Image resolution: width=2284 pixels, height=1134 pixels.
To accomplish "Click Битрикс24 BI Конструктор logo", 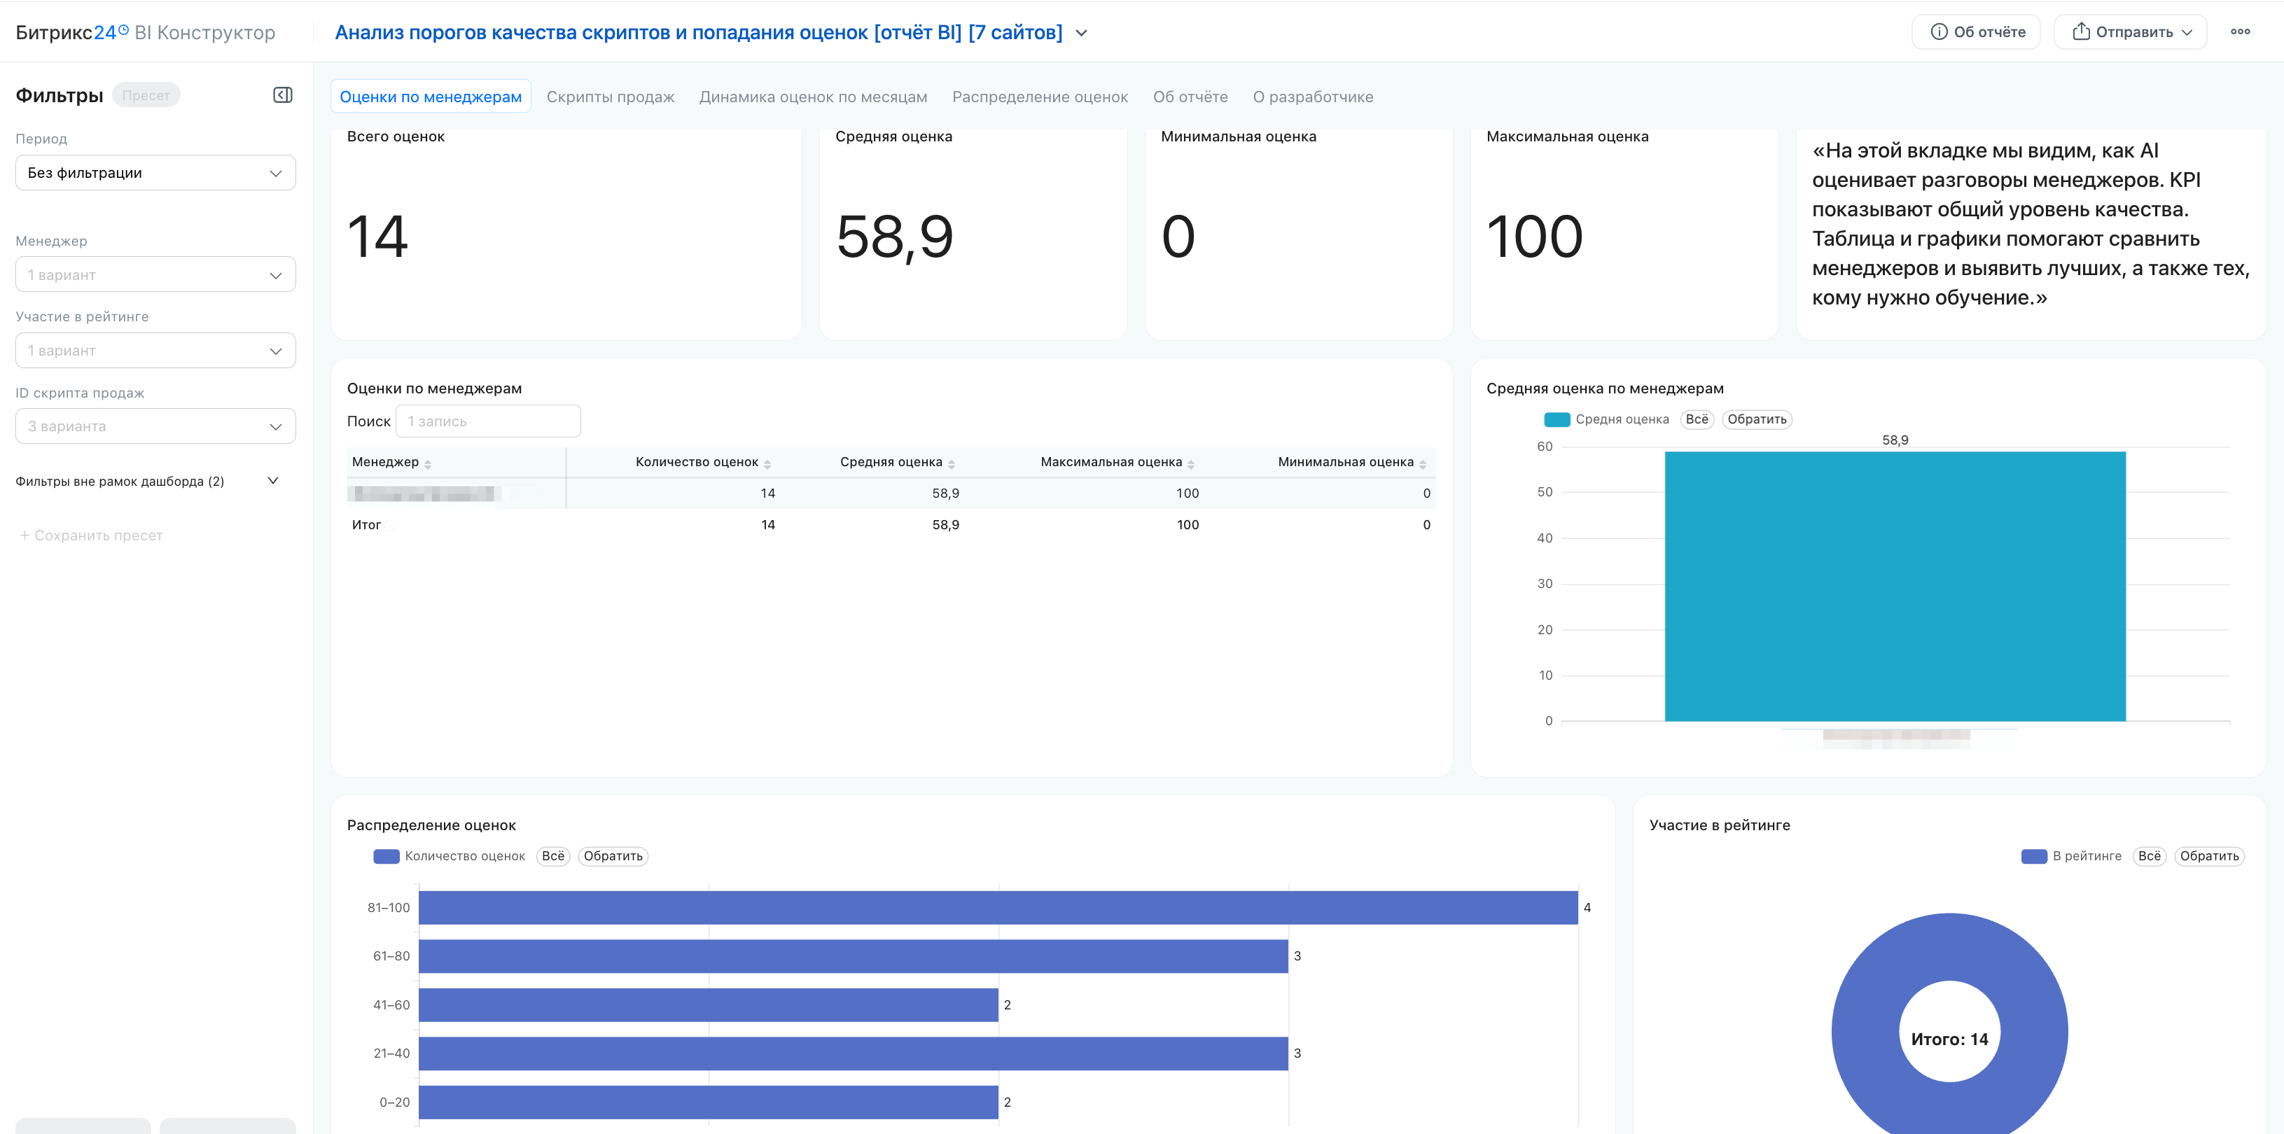I will (x=146, y=33).
